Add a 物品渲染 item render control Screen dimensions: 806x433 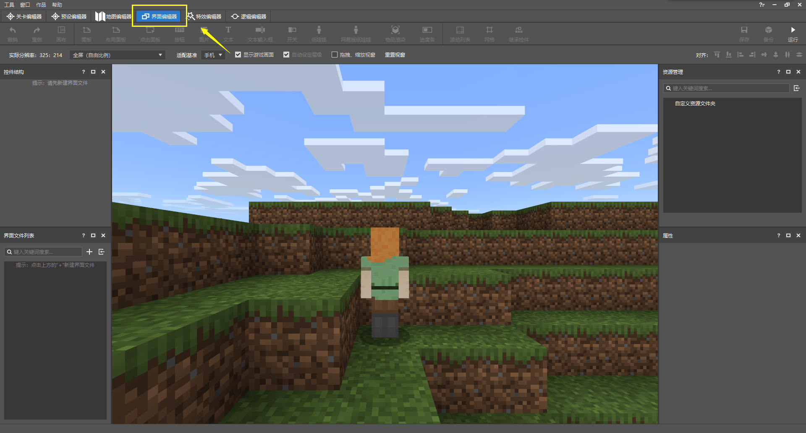[x=395, y=34]
